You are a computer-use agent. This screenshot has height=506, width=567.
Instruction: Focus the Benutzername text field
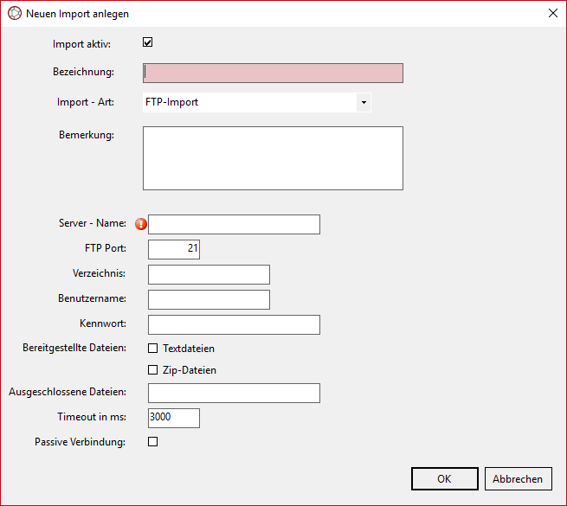point(209,299)
